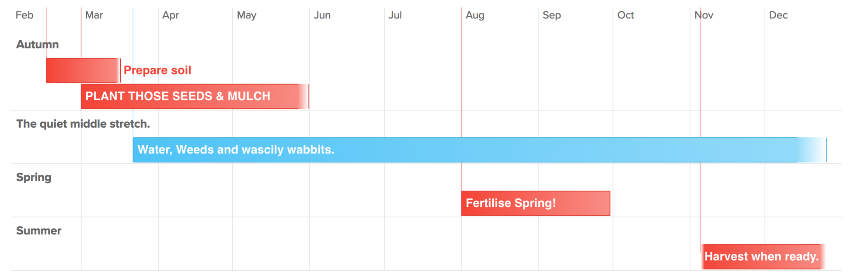Click the Feb month label
Screen dimensions: 858x276
click(x=24, y=15)
